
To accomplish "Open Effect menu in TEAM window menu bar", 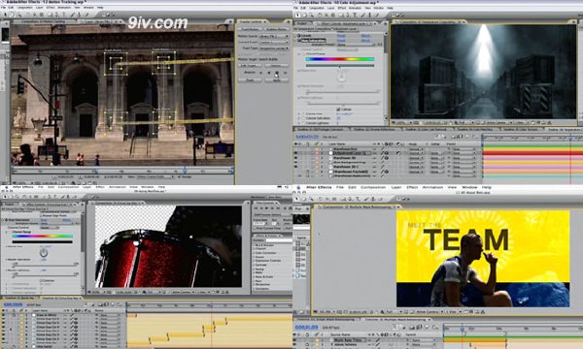I will [x=412, y=188].
